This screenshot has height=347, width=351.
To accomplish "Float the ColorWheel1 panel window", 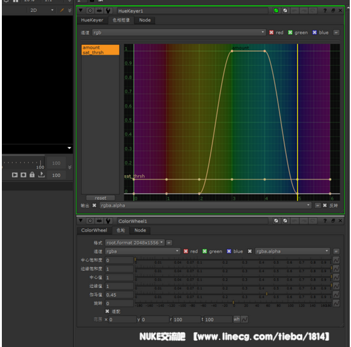I will 333,221.
